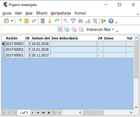Click date cell 15.01.2018
This screenshot has width=140, height=117.
[x=41, y=49]
